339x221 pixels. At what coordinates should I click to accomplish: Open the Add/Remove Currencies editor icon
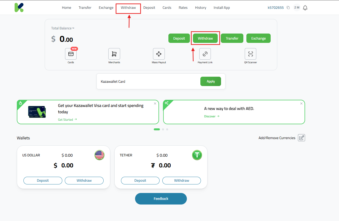pyautogui.click(x=301, y=137)
